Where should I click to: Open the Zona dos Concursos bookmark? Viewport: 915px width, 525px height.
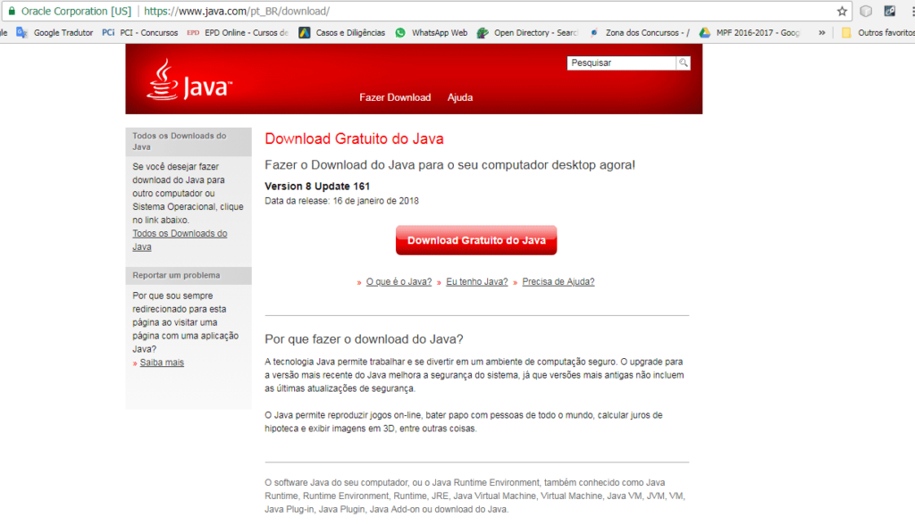click(639, 33)
